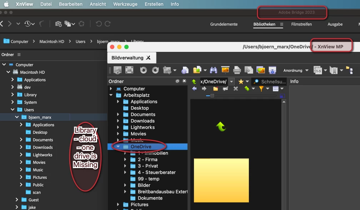Create new folder icon in XnView browser bar
360x210 pixels.
pos(215,89)
